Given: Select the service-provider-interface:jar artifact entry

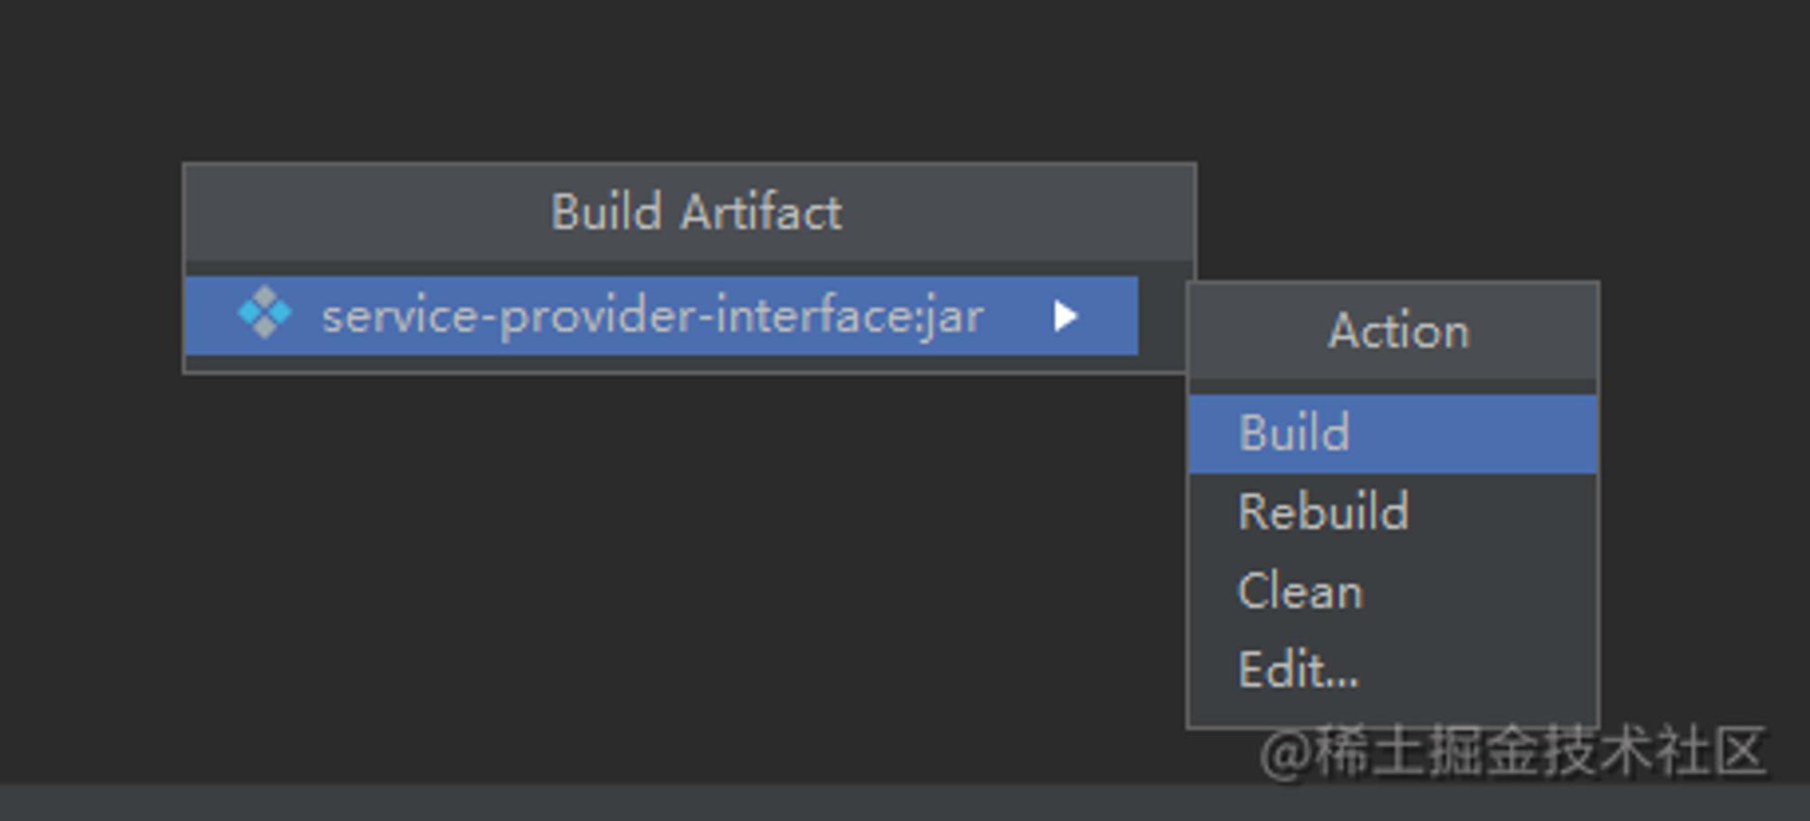Looking at the screenshot, I should coord(662,316).
